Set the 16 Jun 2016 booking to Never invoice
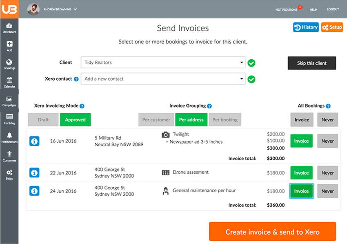This screenshot has width=347, height=244. click(x=327, y=141)
